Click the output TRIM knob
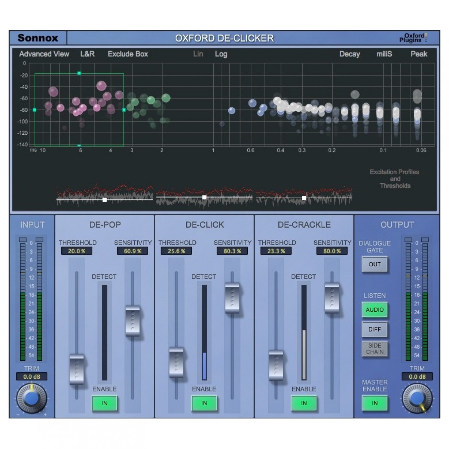 416,398
